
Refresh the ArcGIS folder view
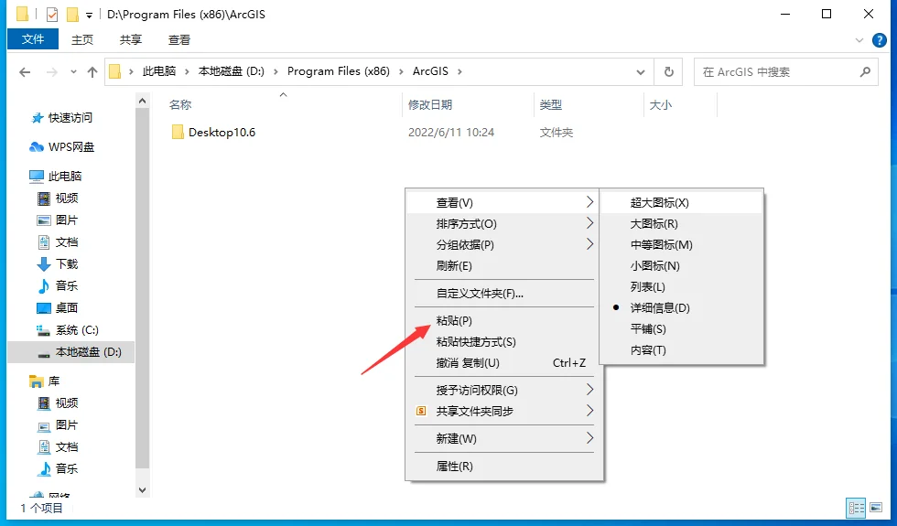point(669,72)
